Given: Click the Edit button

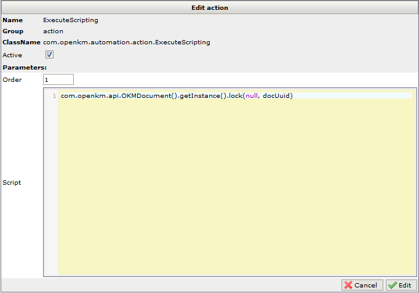Looking at the screenshot, I should [x=401, y=285].
